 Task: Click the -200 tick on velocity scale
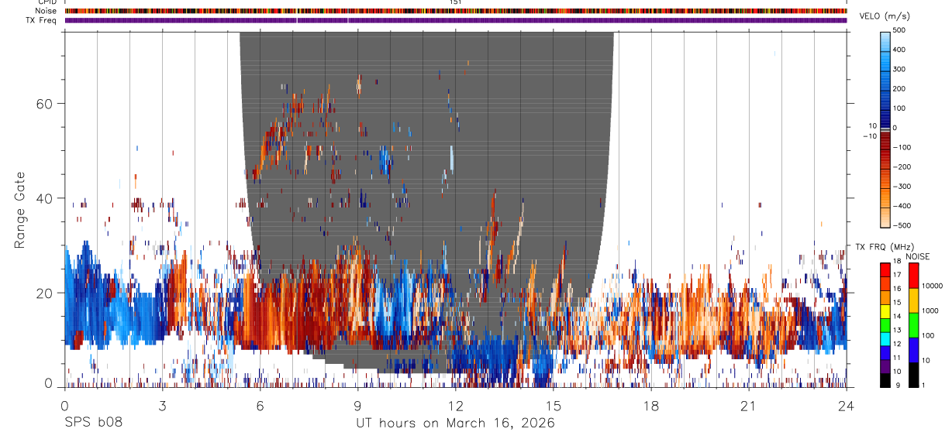tap(901, 166)
